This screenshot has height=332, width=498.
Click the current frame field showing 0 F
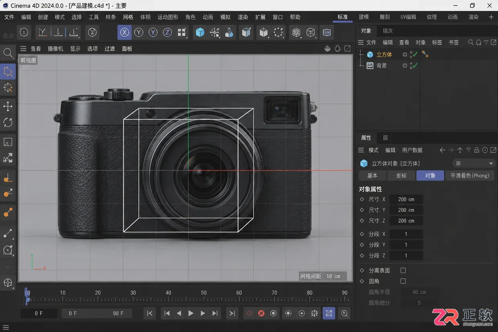[39, 313]
